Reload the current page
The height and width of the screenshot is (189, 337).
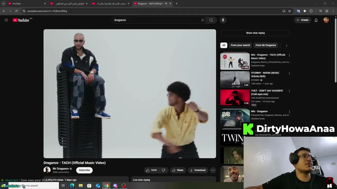16,11
